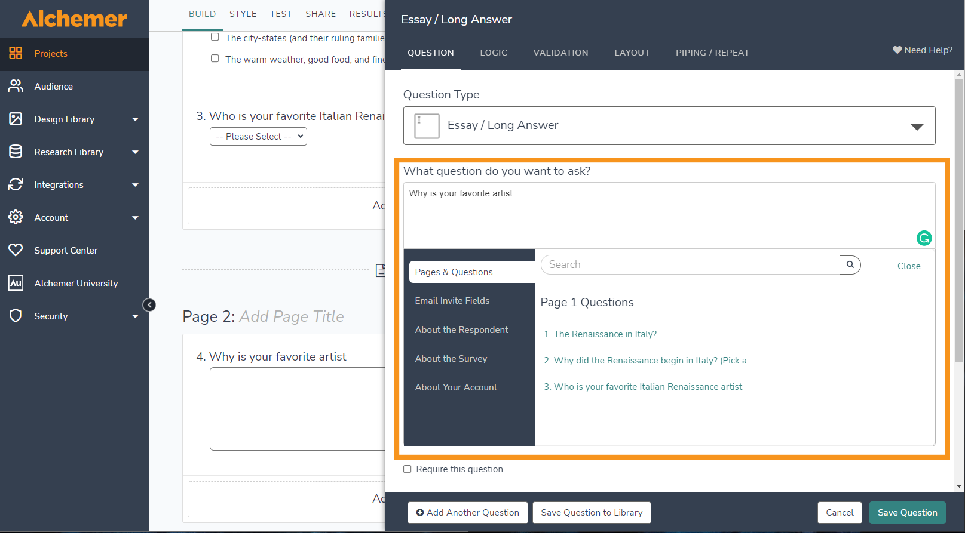Insert merge code for question 3 link
This screenshot has height=533, width=965.
pos(643,387)
